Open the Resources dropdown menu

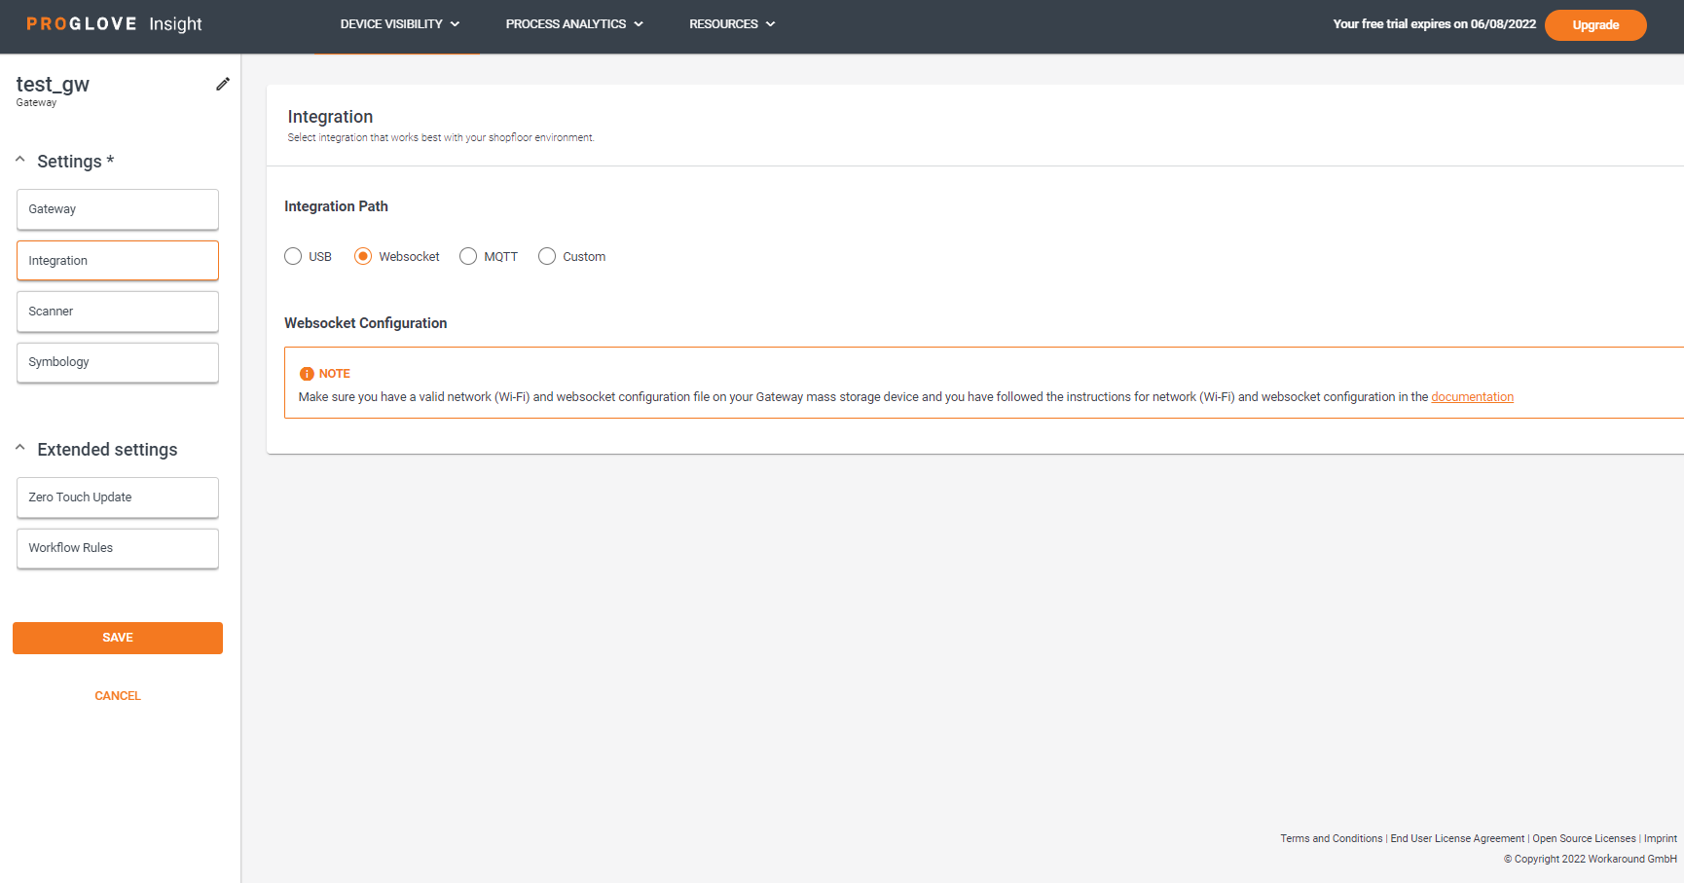pos(732,24)
